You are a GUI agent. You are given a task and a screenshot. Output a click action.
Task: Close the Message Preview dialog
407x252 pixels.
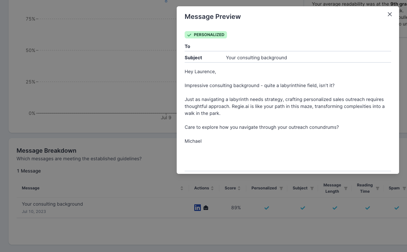(x=390, y=14)
